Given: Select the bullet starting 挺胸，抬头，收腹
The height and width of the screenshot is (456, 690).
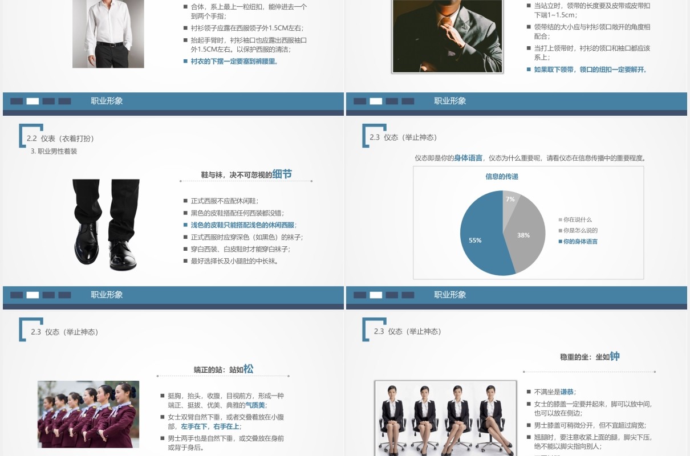Looking at the screenshot, I should 222,400.
